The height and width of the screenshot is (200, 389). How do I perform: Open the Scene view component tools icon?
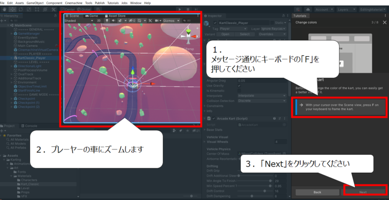tap(150, 20)
